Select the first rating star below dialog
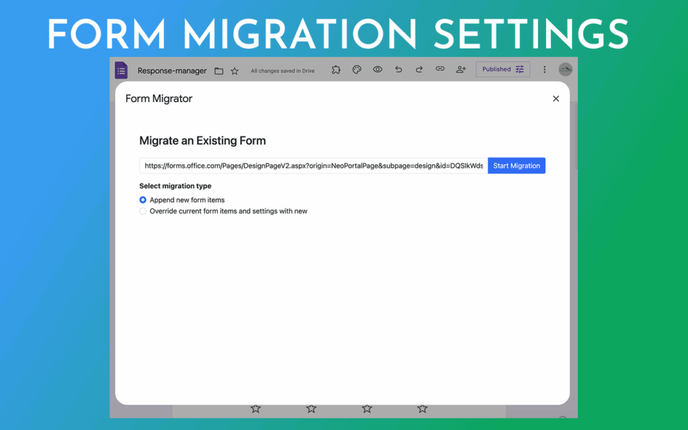The image size is (688, 430). [x=255, y=408]
